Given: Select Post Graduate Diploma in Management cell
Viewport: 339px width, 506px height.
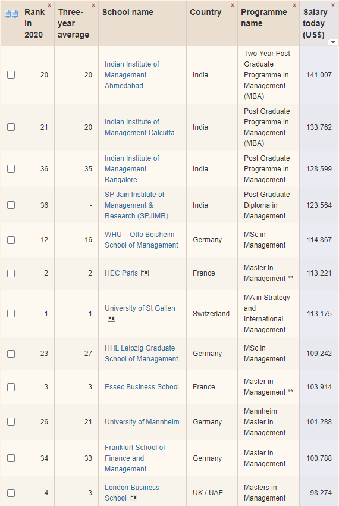Looking at the screenshot, I should (x=267, y=205).
